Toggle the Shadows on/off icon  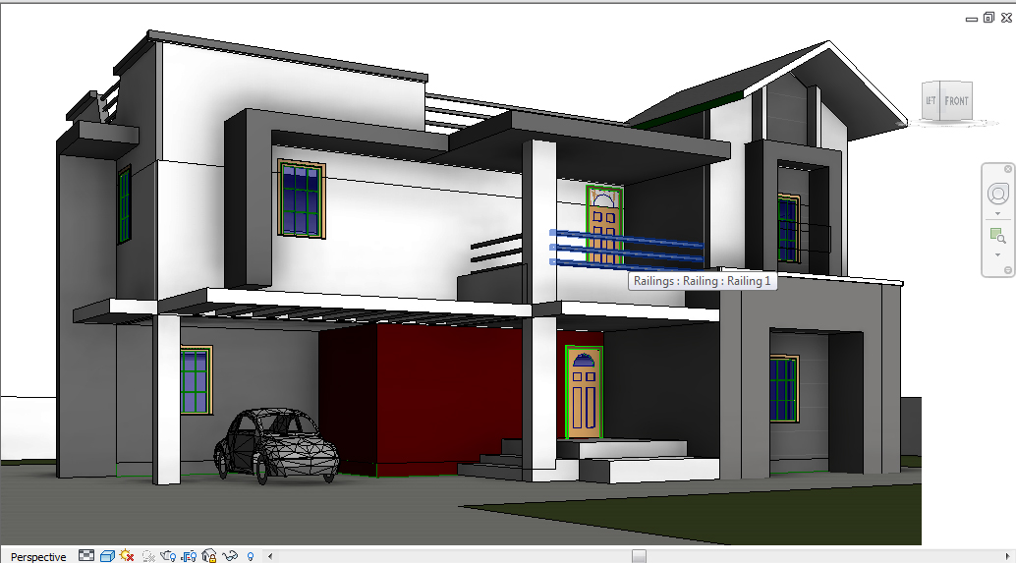click(148, 556)
